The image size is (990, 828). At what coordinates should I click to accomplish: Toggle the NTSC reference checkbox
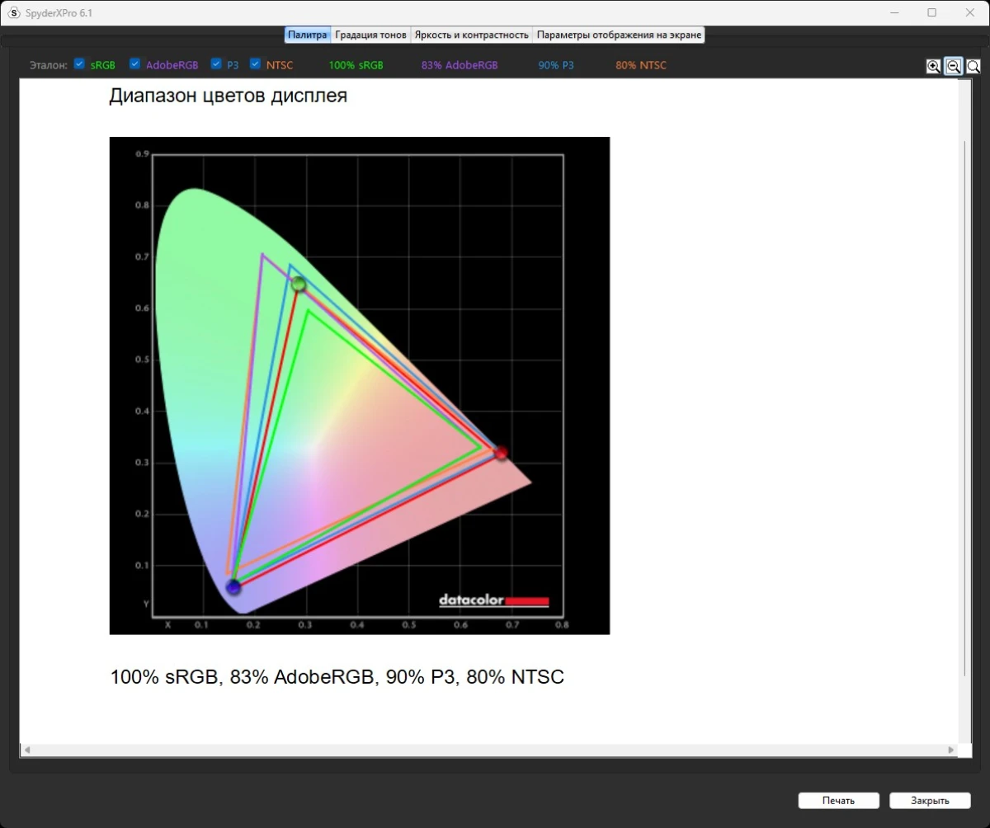tap(256, 64)
